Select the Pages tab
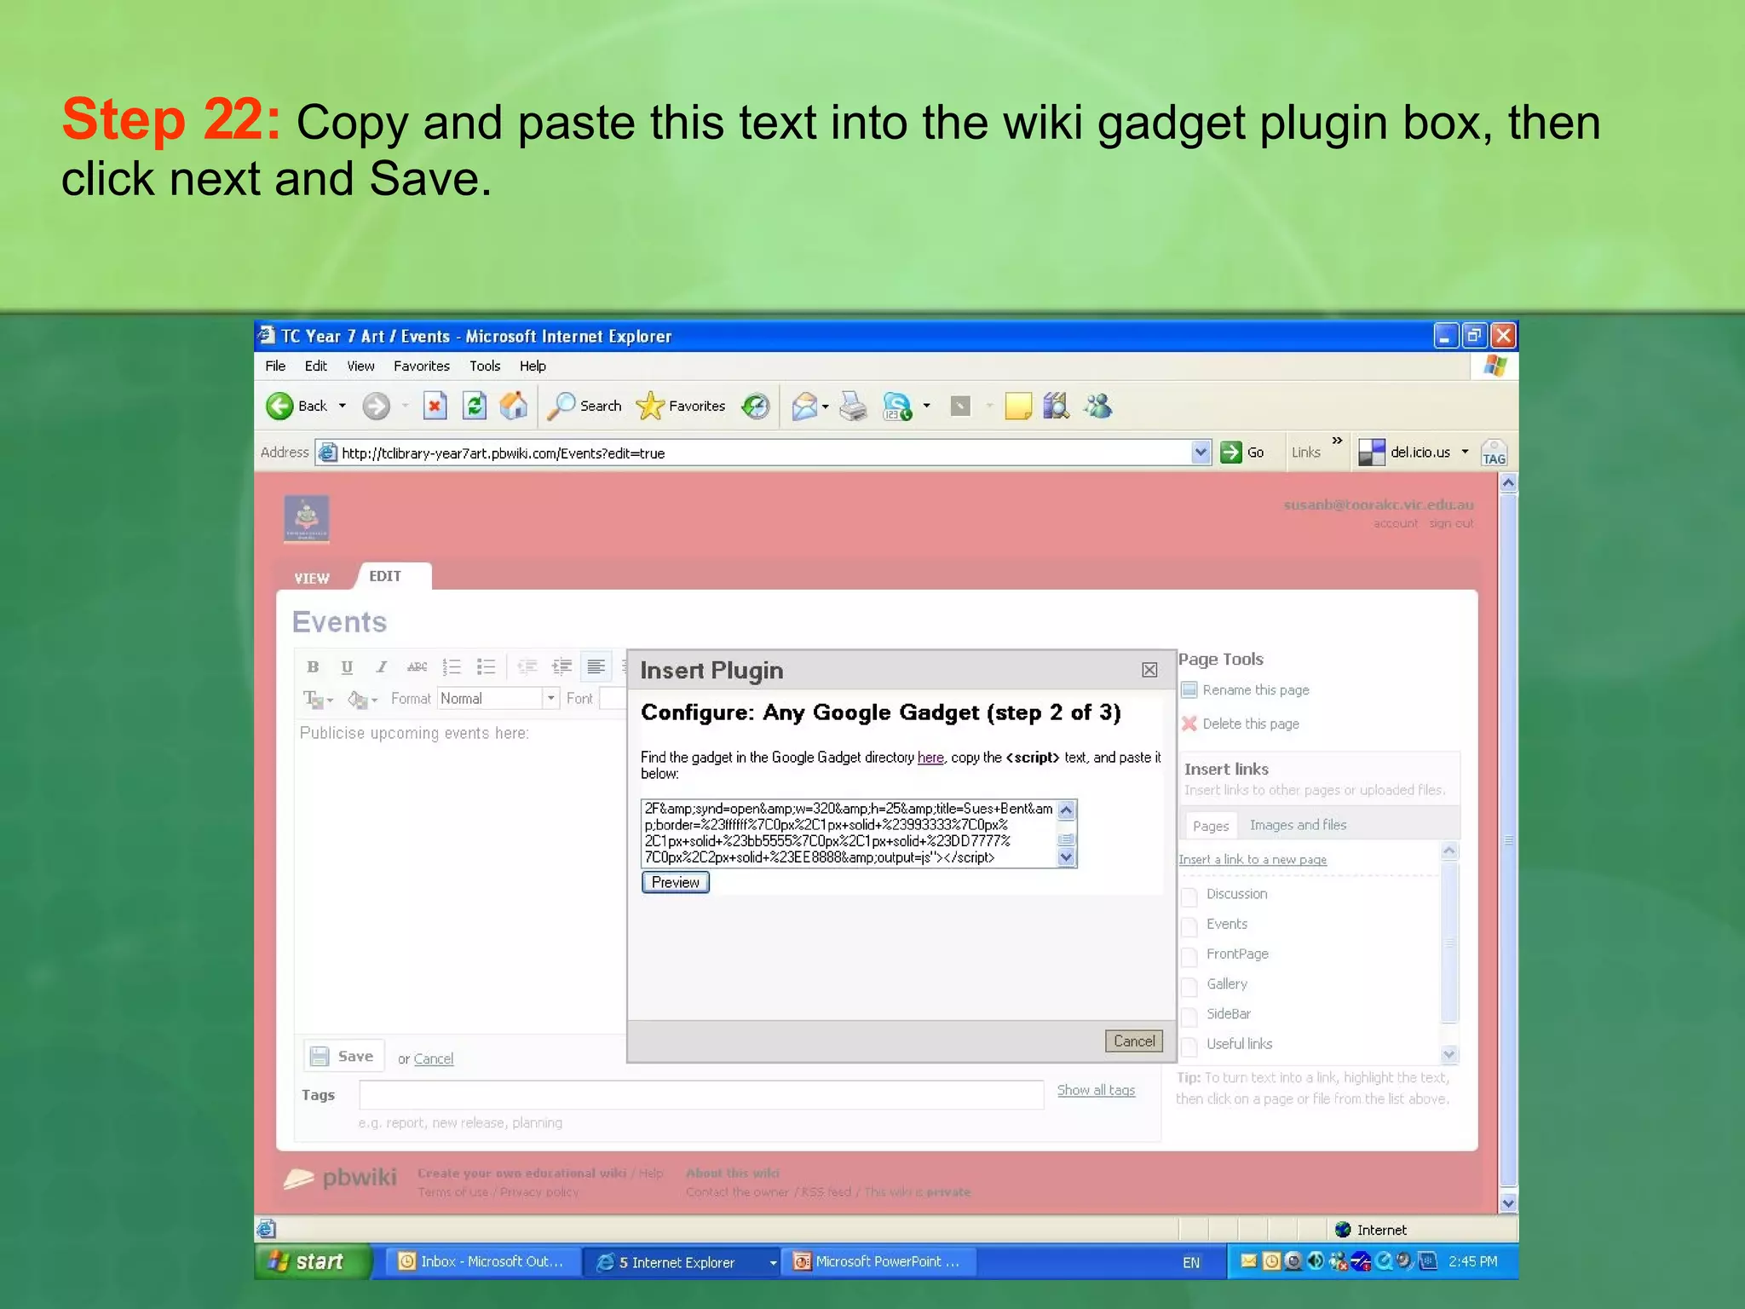1745x1309 pixels. (1211, 826)
